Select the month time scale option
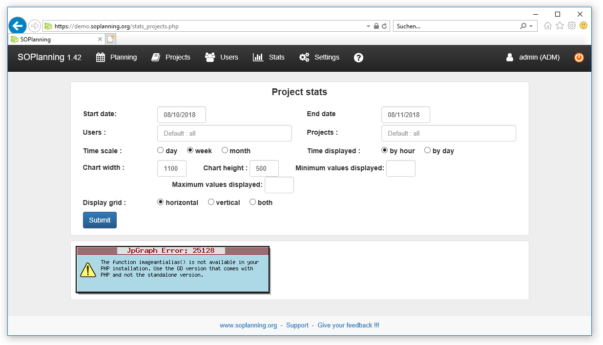This screenshot has height=345, width=603. click(x=225, y=151)
